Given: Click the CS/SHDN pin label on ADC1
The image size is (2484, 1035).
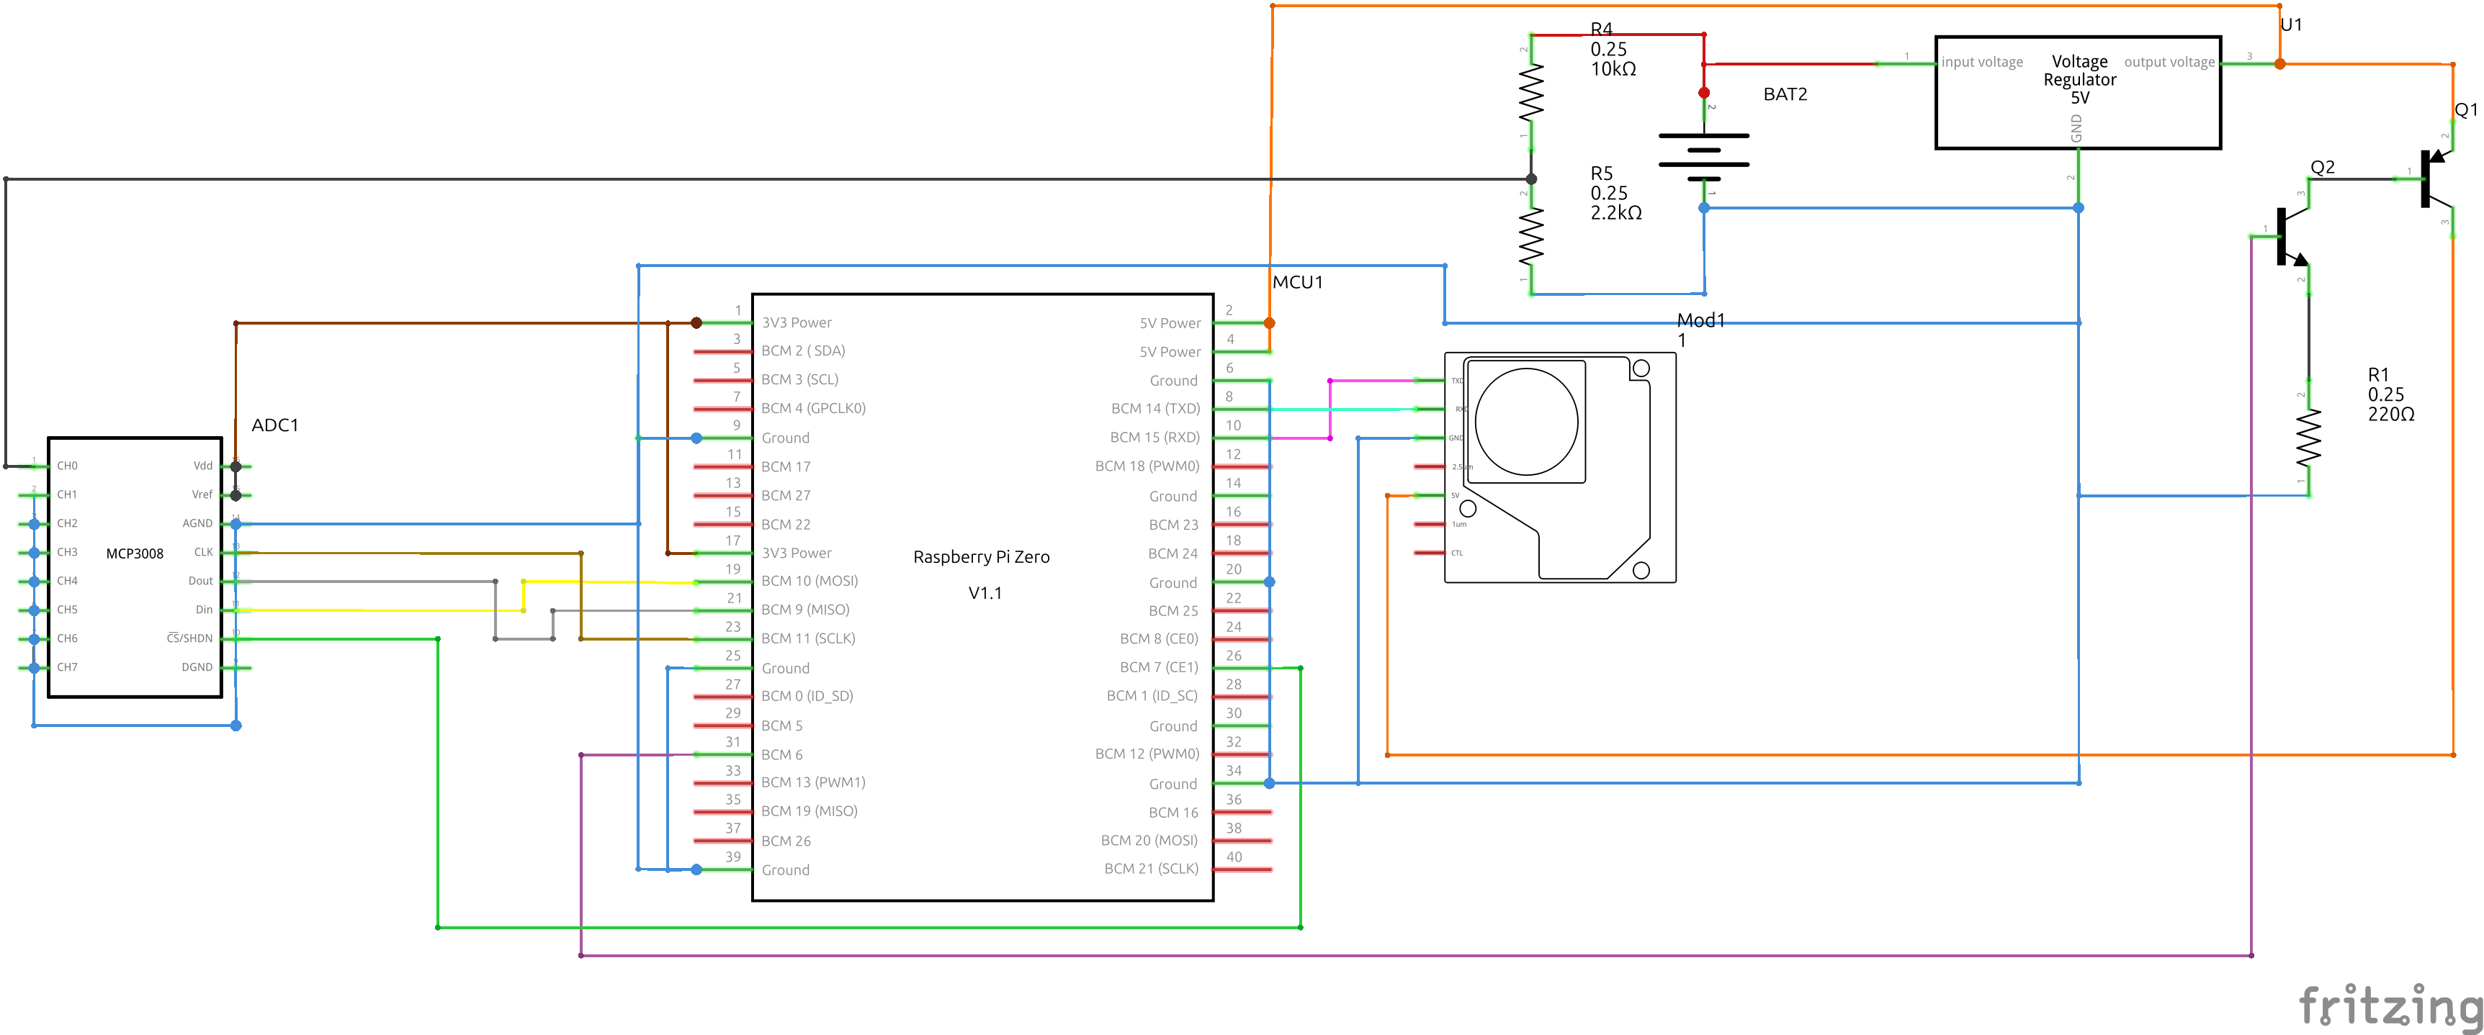Looking at the screenshot, I should (189, 639).
